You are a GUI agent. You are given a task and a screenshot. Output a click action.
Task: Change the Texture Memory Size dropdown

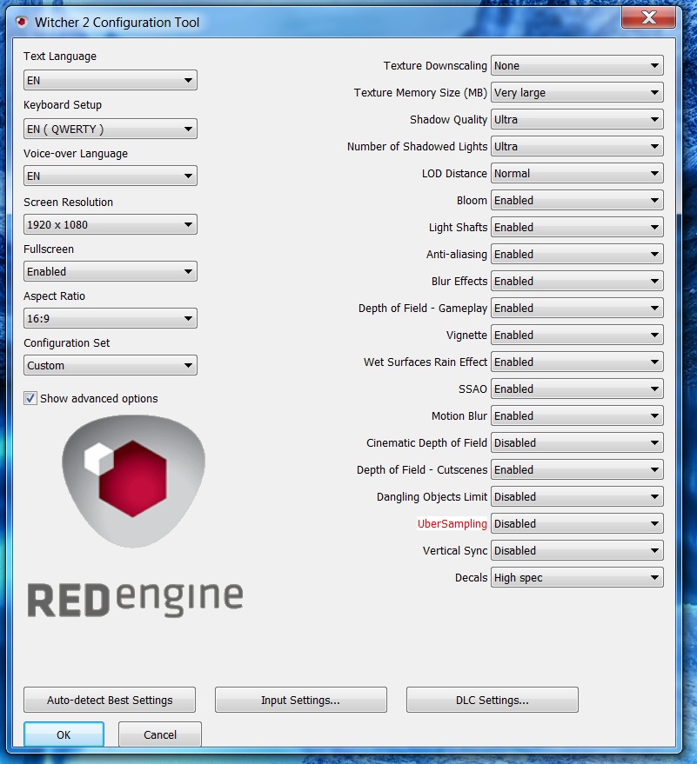(x=577, y=93)
